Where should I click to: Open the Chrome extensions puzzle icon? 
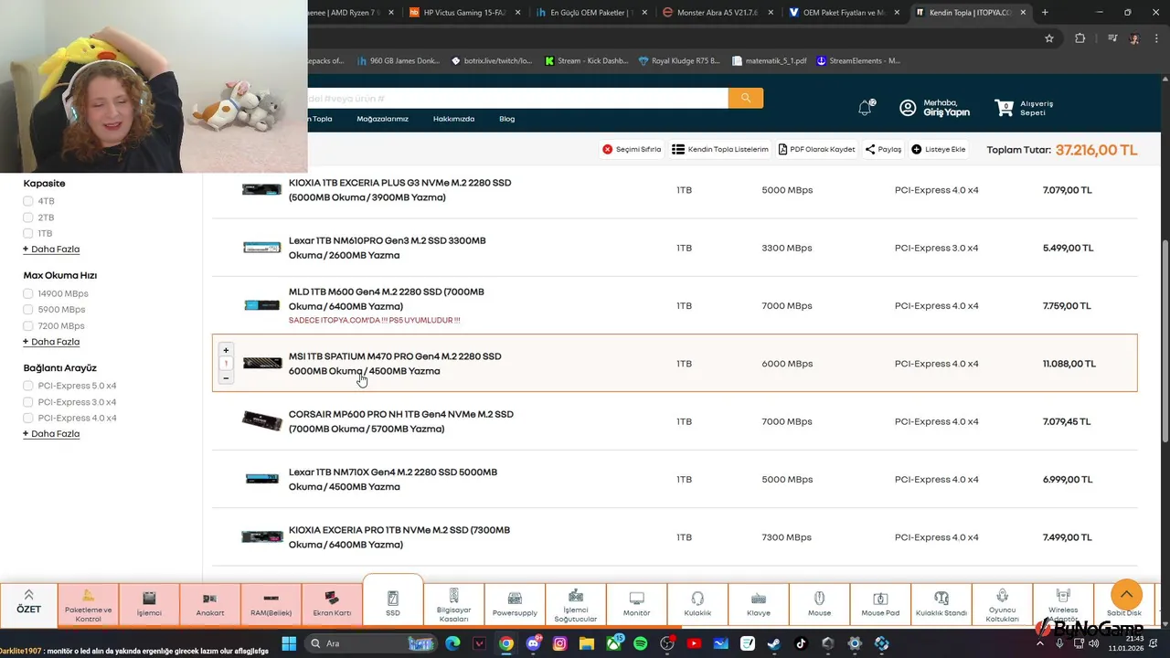pyautogui.click(x=1080, y=38)
